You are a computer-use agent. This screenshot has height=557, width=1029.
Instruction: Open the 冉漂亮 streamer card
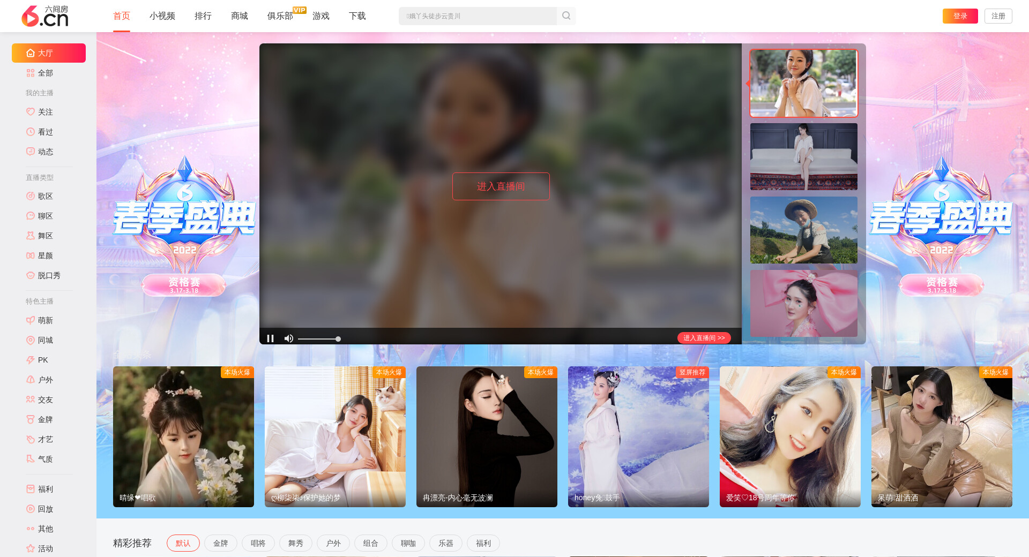[x=487, y=436]
